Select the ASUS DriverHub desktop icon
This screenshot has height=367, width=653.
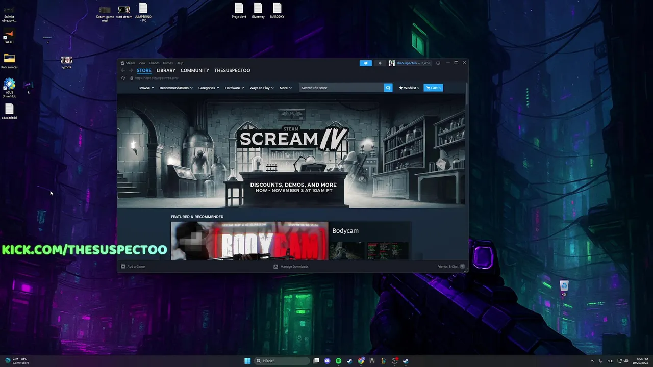coord(9,88)
